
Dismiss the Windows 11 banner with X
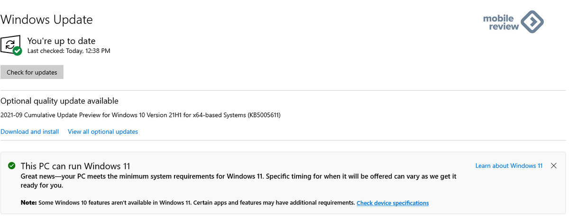pyautogui.click(x=553, y=166)
